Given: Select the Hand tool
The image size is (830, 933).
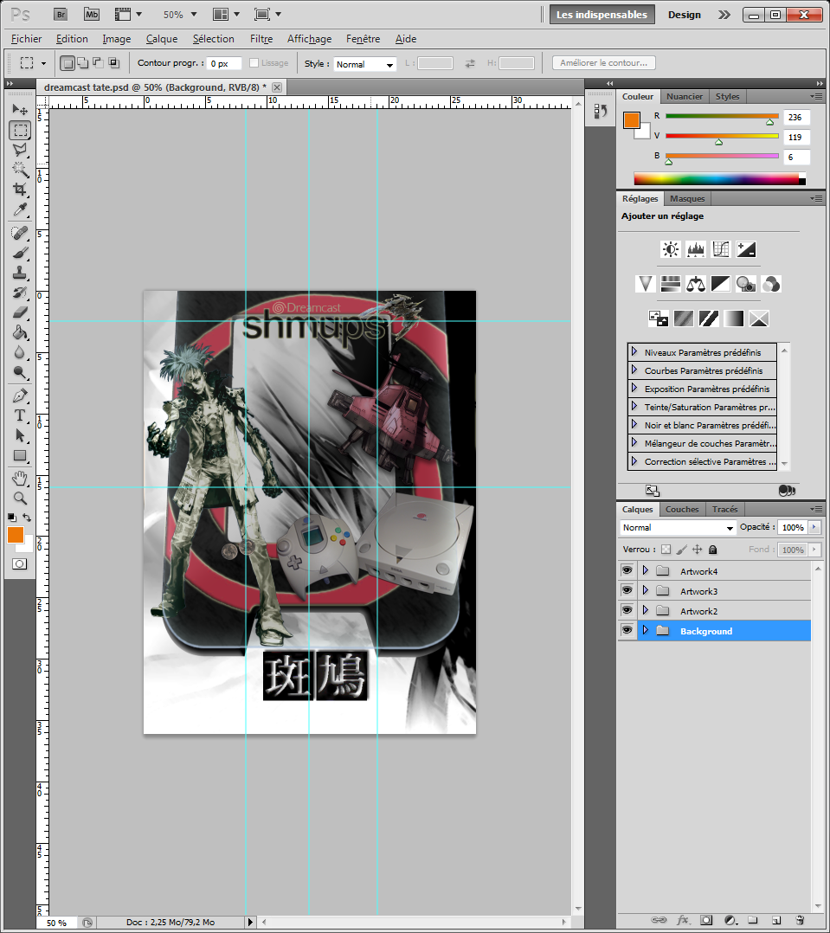Looking at the screenshot, I should point(20,479).
